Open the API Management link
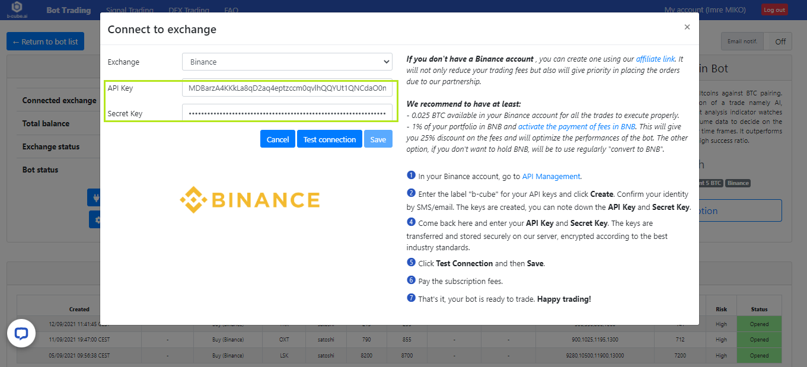Viewport: 807px width, 367px height. [x=551, y=176]
